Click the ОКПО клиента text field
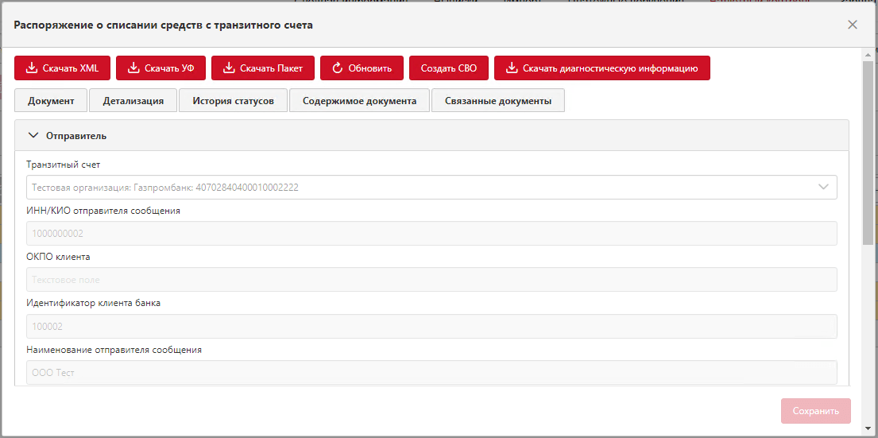 point(431,280)
